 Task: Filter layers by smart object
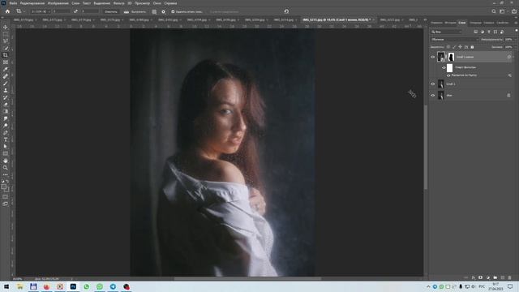(502, 32)
